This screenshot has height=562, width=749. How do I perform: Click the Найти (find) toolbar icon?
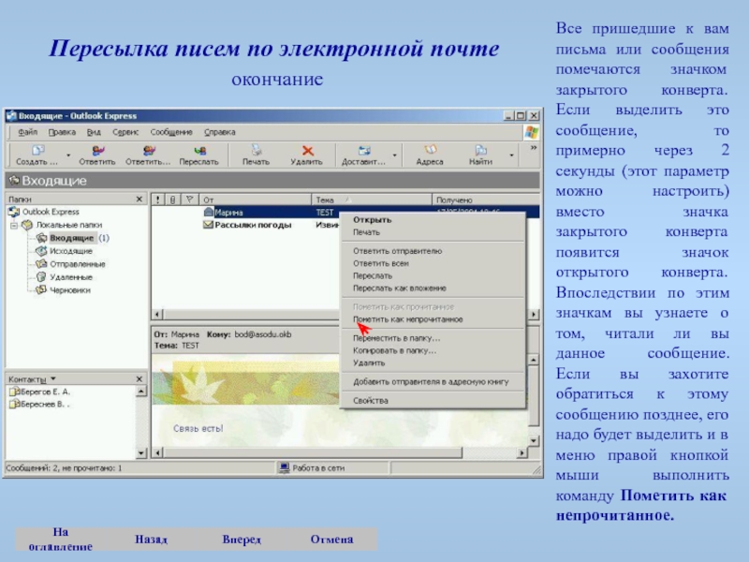[480, 150]
